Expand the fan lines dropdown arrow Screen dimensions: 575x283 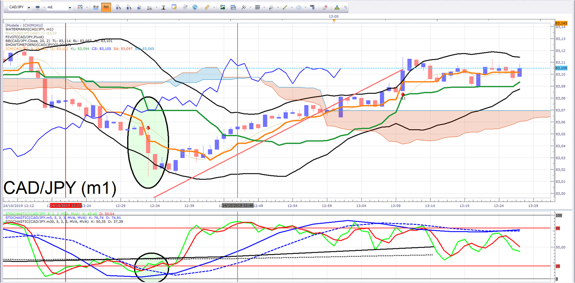click(x=277, y=8)
